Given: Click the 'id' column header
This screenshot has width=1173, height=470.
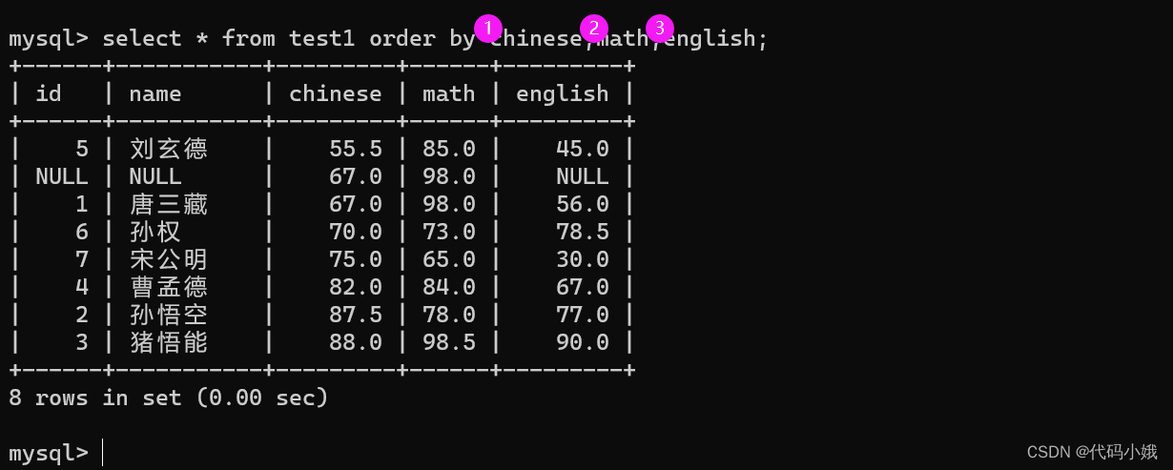Looking at the screenshot, I should (49, 93).
